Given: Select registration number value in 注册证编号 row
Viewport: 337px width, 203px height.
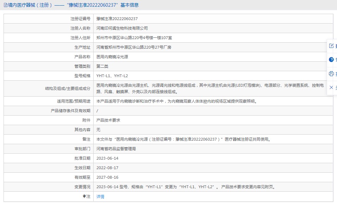Looking at the screenshot, I should coord(117,19).
